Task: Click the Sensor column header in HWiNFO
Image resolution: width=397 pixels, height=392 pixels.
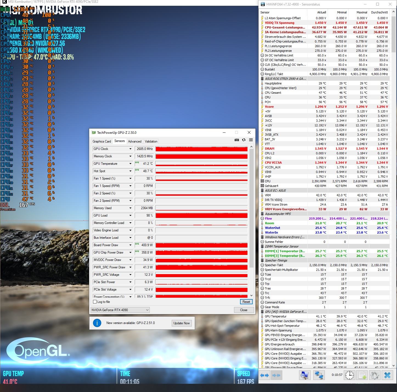Action: pyautogui.click(x=283, y=12)
